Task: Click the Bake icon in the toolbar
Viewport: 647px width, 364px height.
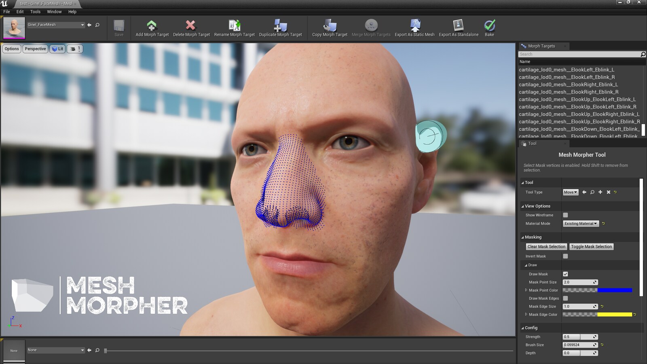Action: click(489, 25)
